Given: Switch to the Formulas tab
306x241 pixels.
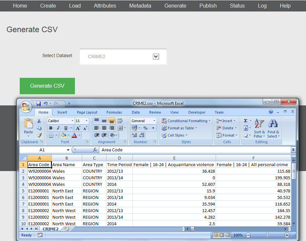Looking at the screenshot, I should pos(114,112).
